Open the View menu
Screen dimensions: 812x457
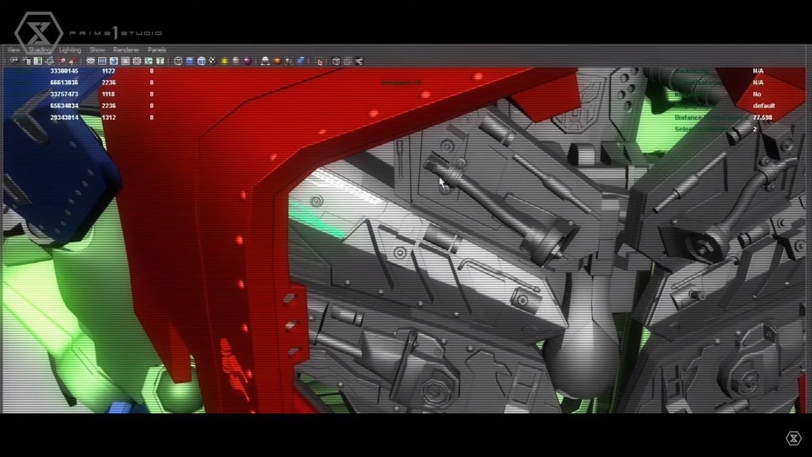14,50
